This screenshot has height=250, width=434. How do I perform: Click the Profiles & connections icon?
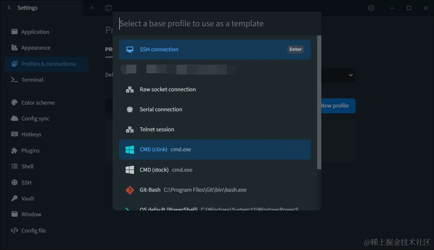14,64
